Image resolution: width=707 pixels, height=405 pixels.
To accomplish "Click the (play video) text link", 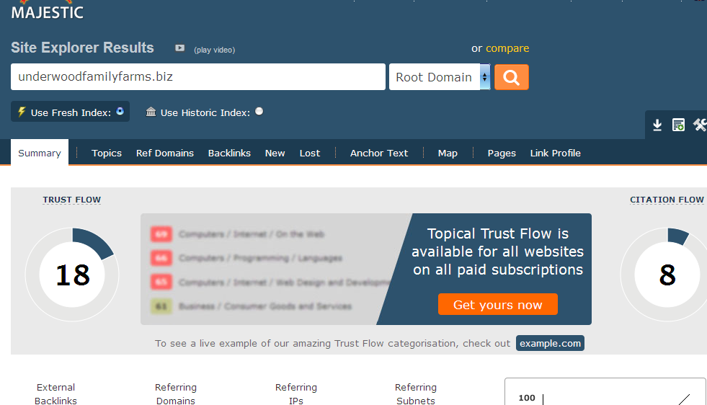I will point(214,50).
